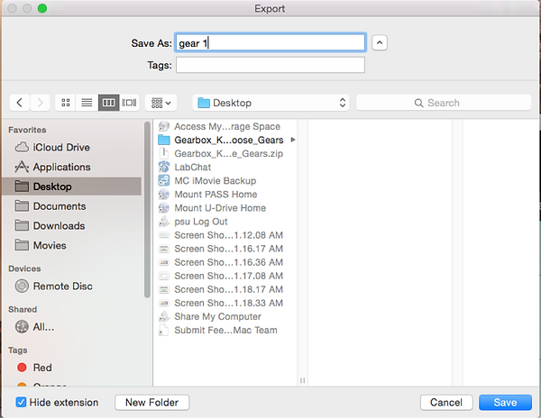Click the Save As filename field
Image resolution: width=541 pixels, height=418 pixels.
click(x=270, y=42)
